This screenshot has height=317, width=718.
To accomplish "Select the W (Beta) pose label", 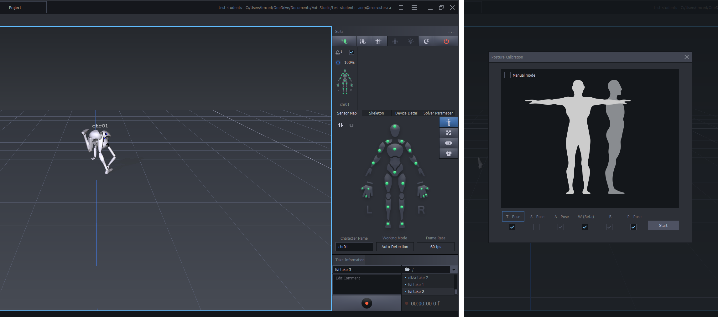I will (x=586, y=217).
